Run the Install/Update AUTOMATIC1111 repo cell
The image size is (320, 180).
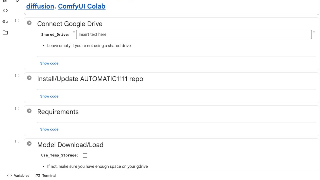click(x=29, y=78)
